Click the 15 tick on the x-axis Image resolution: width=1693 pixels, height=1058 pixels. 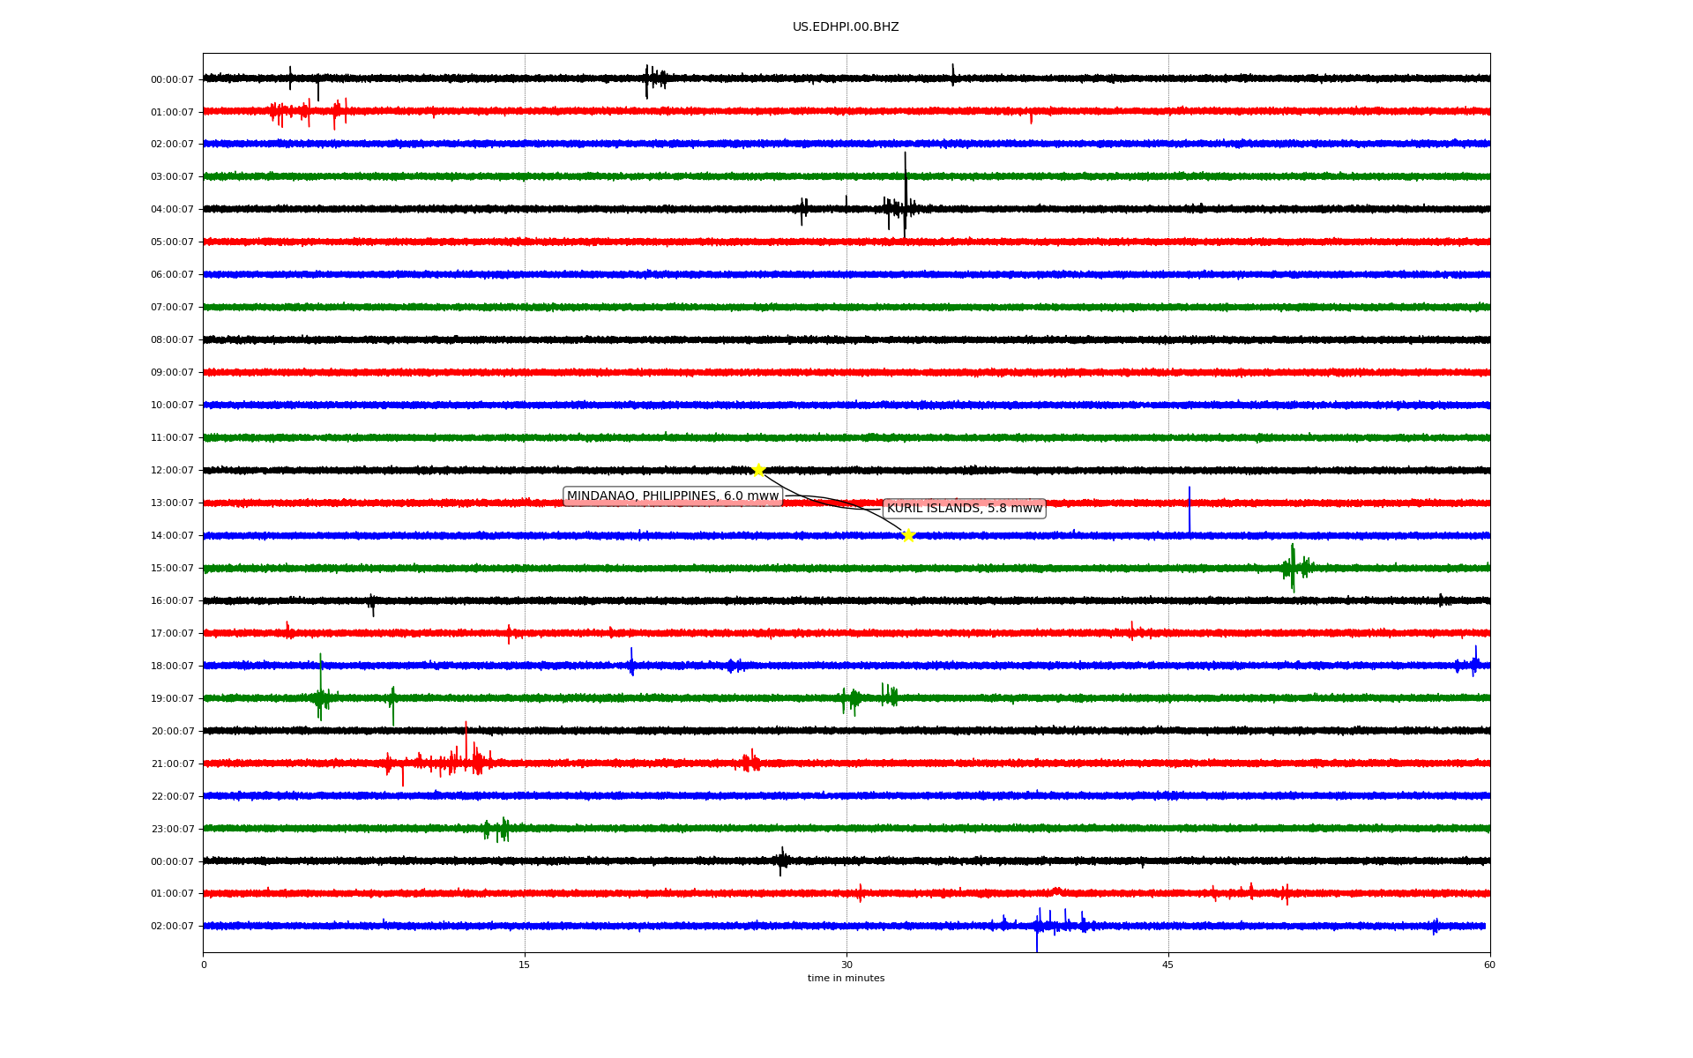tap(525, 965)
